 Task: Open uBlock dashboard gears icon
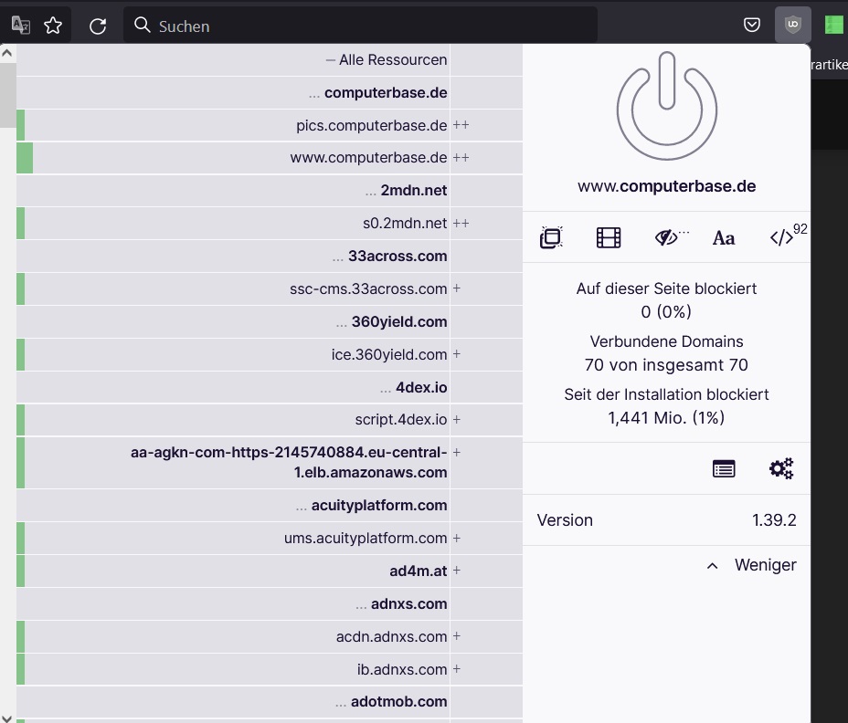[x=781, y=468]
